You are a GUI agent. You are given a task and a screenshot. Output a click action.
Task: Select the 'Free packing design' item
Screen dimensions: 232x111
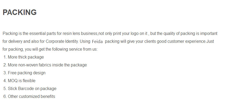coord(24,73)
